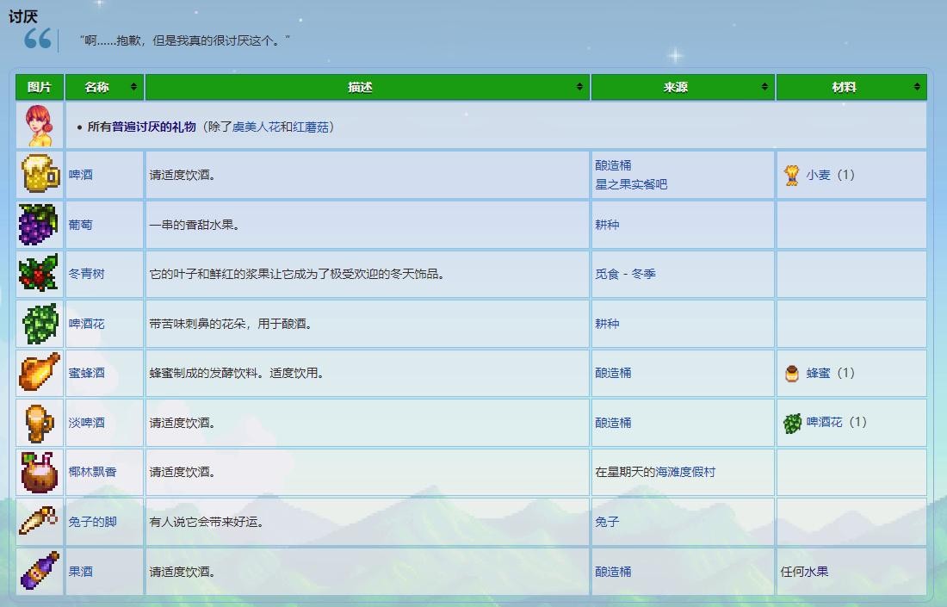Screen dimensions: 947x607
Task: Sort table by 描述 column
Action: (368, 87)
